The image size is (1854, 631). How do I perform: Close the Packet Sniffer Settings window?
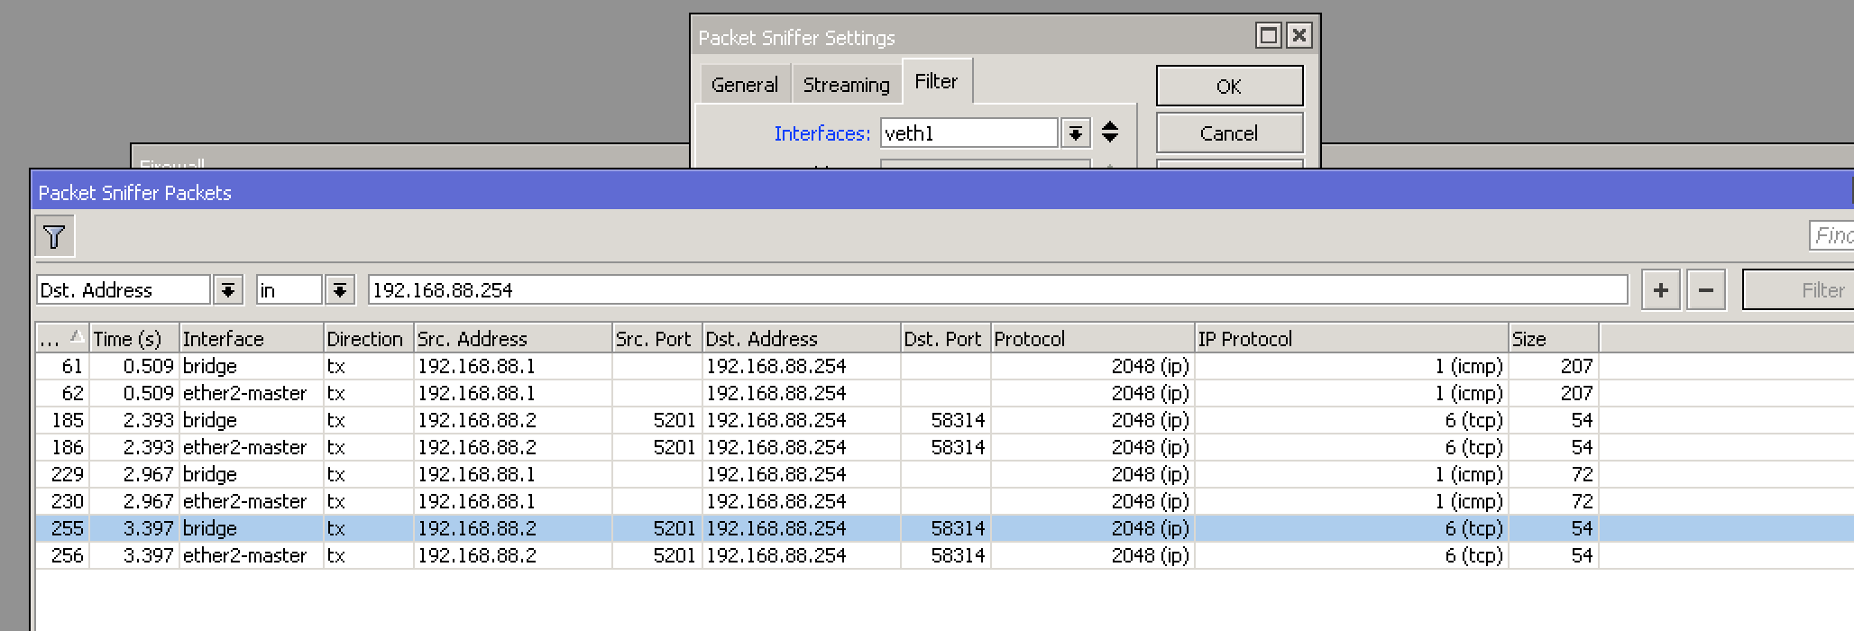point(1299,35)
